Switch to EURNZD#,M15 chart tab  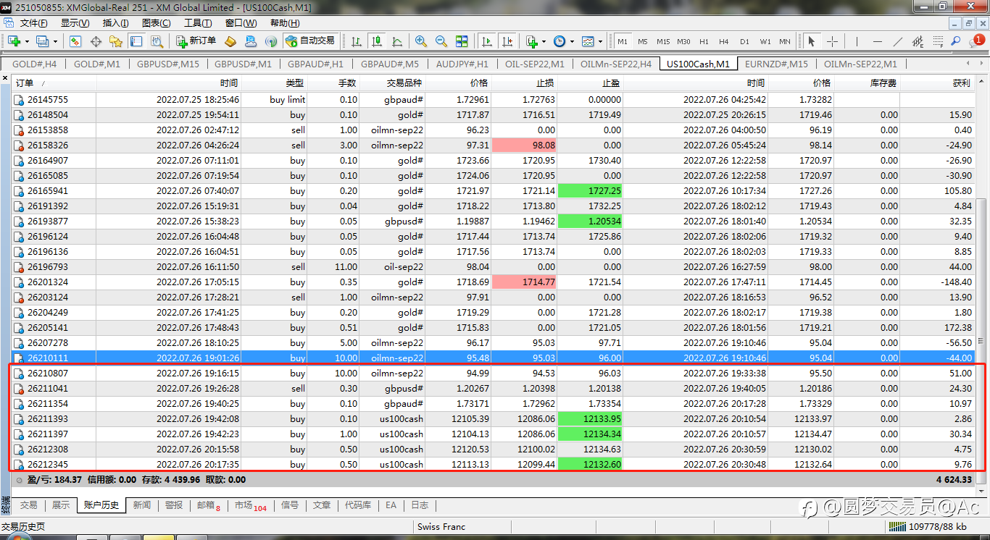pos(776,64)
